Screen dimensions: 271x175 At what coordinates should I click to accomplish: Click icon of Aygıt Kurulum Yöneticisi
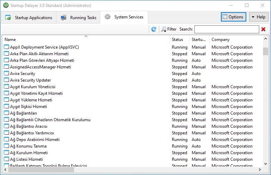click(6, 86)
